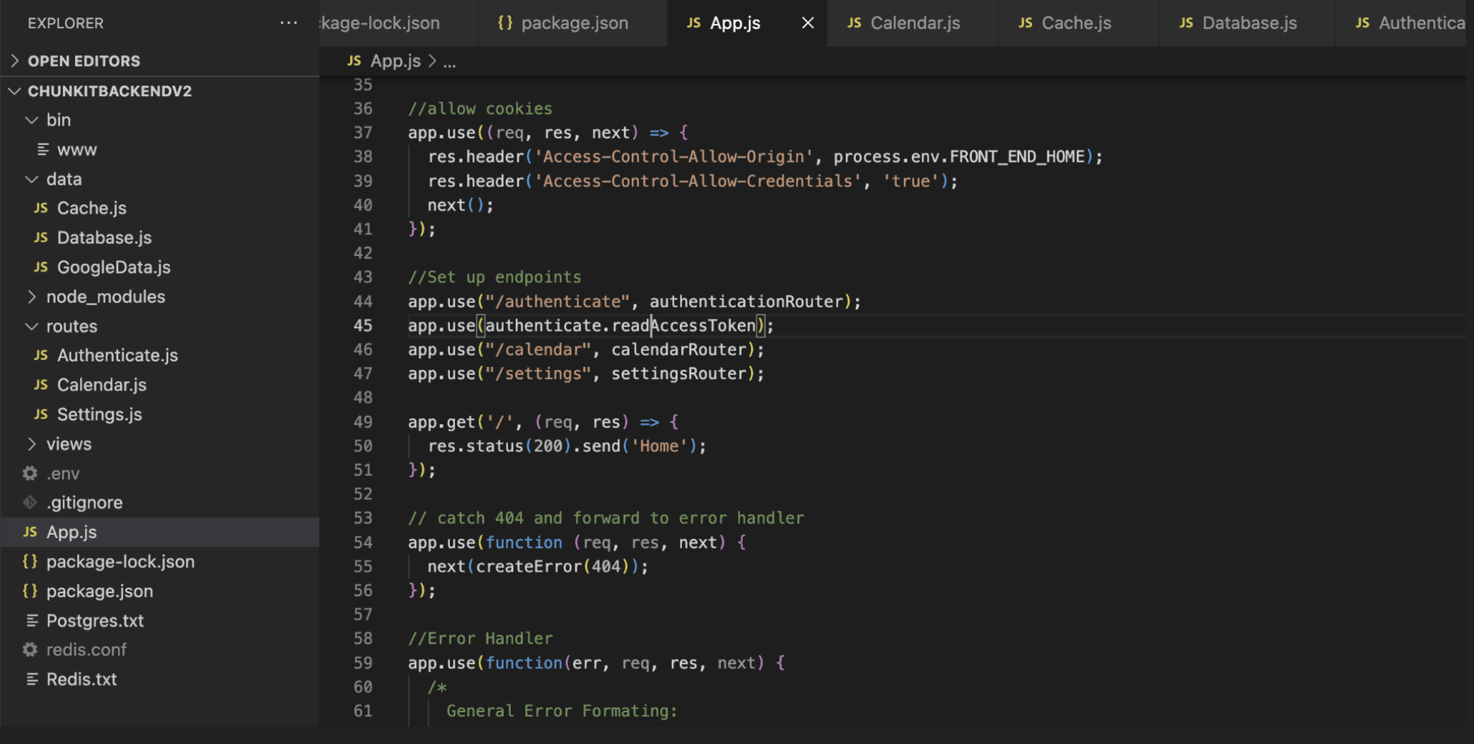Image resolution: width=1474 pixels, height=744 pixels.
Task: Click 'createError' on line 55
Action: (528, 567)
